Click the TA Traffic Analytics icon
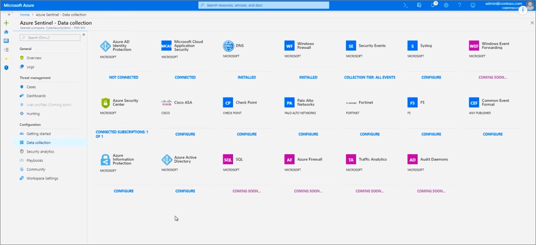Viewport: 536px width, 245px height. [x=351, y=159]
